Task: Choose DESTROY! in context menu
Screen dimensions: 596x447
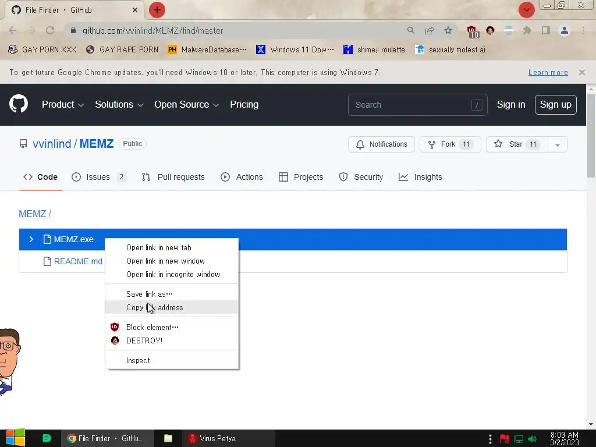Action: click(172, 340)
